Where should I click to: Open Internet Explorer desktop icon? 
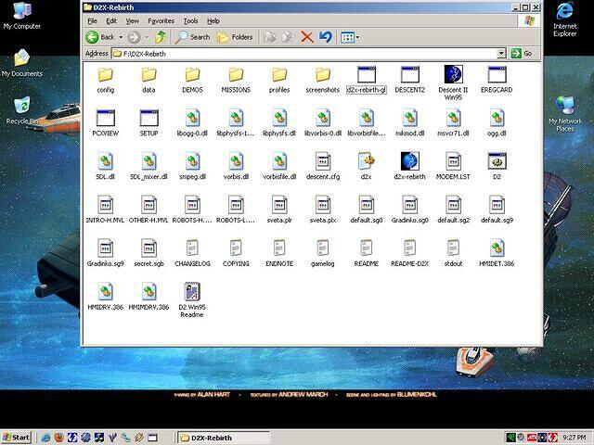tap(564, 13)
